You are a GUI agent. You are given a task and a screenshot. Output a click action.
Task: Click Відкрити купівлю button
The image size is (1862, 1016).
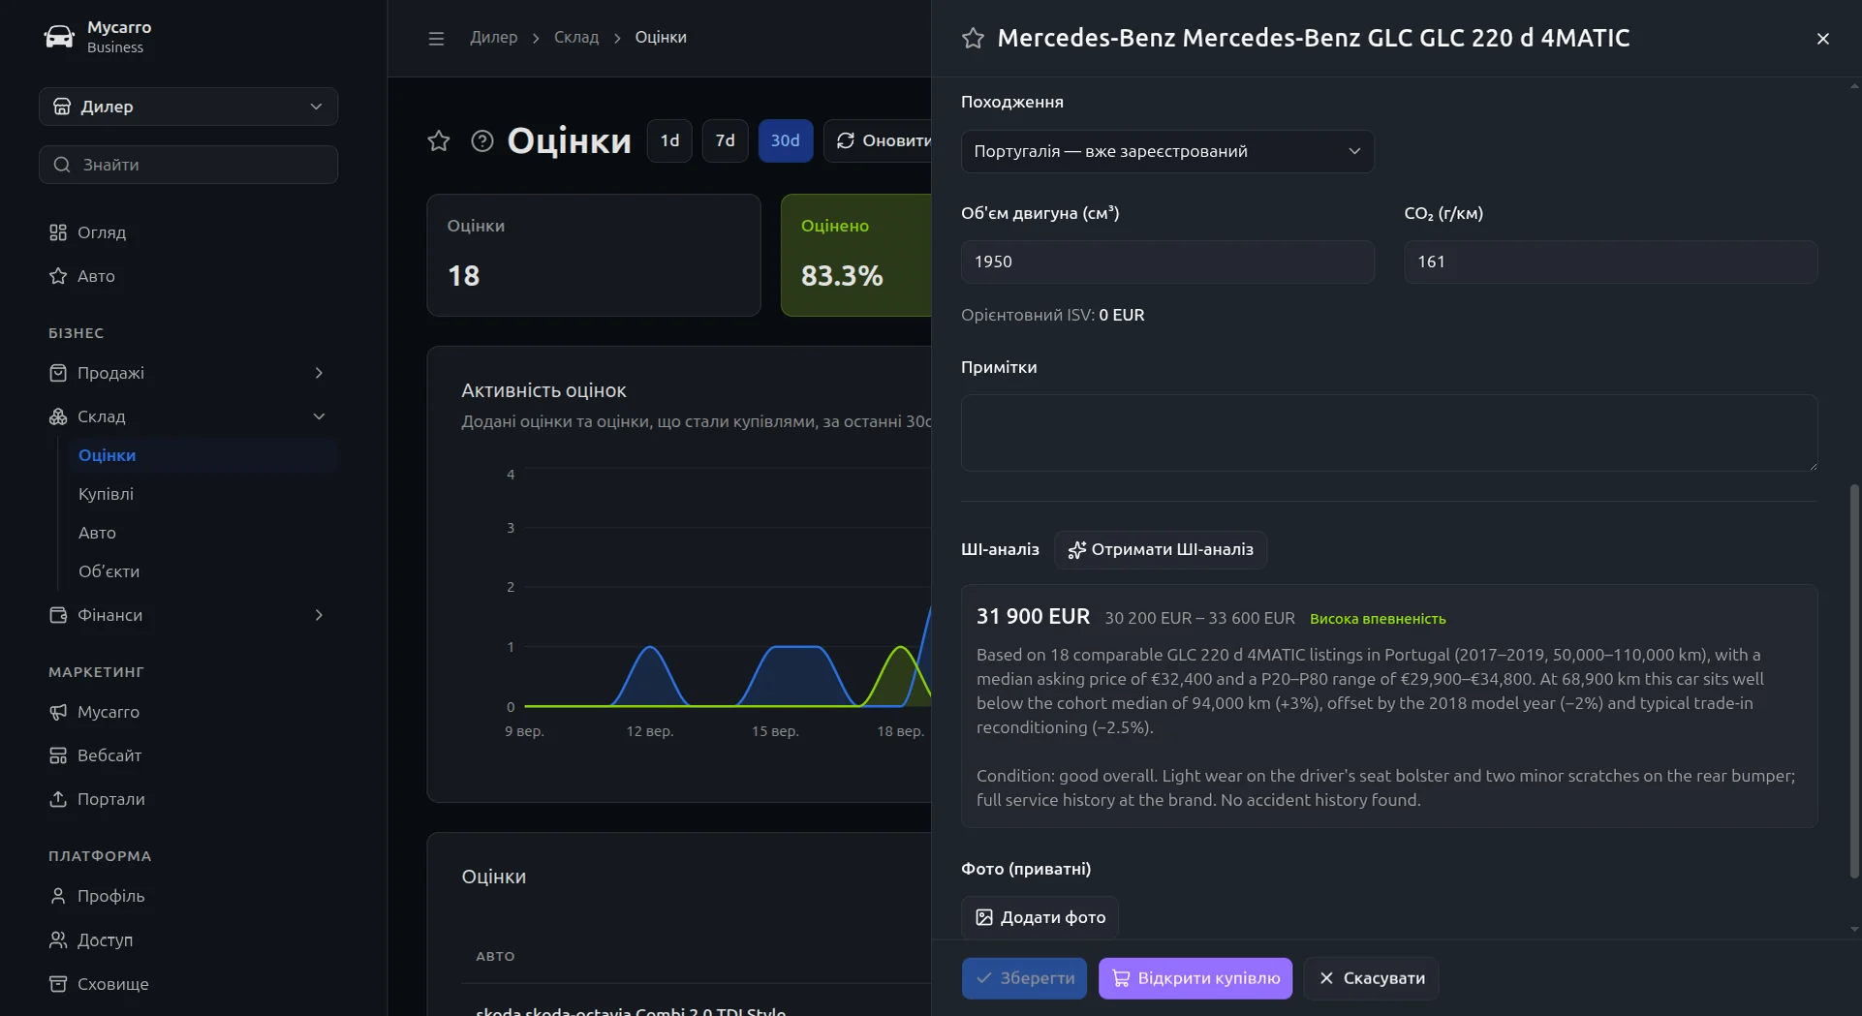click(x=1195, y=978)
